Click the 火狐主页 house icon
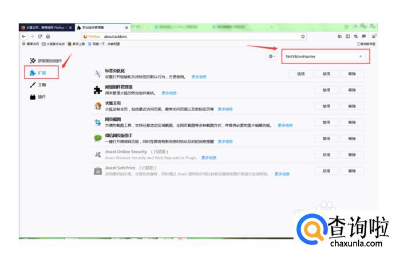Image resolution: width=396 pixels, height=261 pixels. click(98, 106)
